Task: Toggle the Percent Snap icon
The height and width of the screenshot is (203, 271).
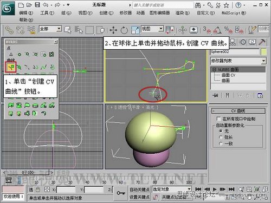Action: [x=228, y=30]
